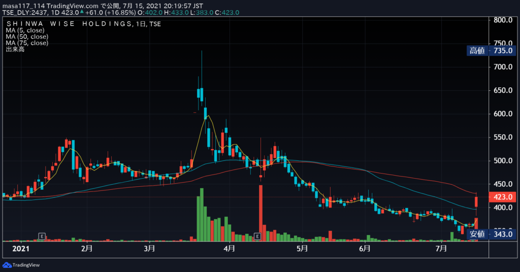Click the April earnings E marker
The height and width of the screenshot is (272, 520).
click(x=257, y=236)
